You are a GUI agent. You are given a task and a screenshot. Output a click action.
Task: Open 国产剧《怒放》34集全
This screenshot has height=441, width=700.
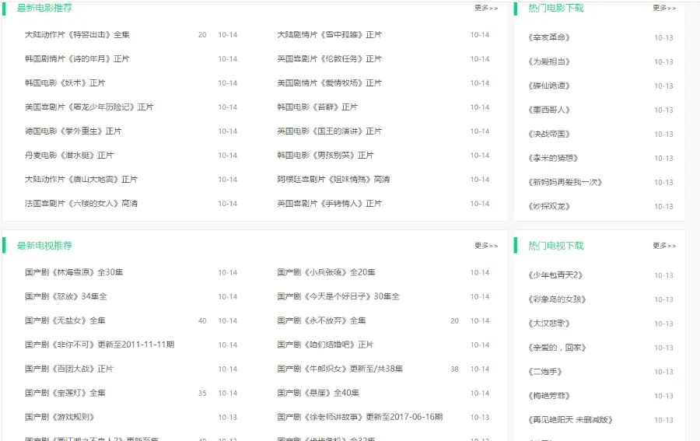(66, 296)
